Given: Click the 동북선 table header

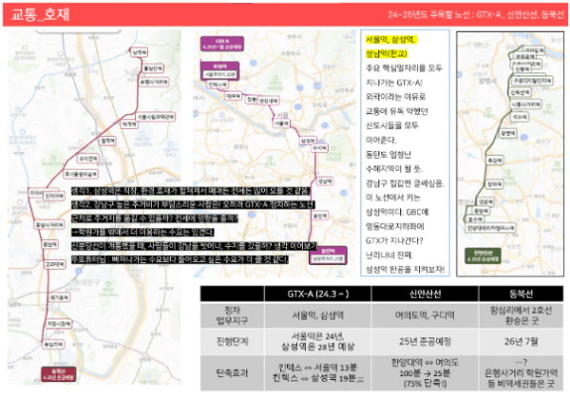Looking at the screenshot, I should [521, 294].
